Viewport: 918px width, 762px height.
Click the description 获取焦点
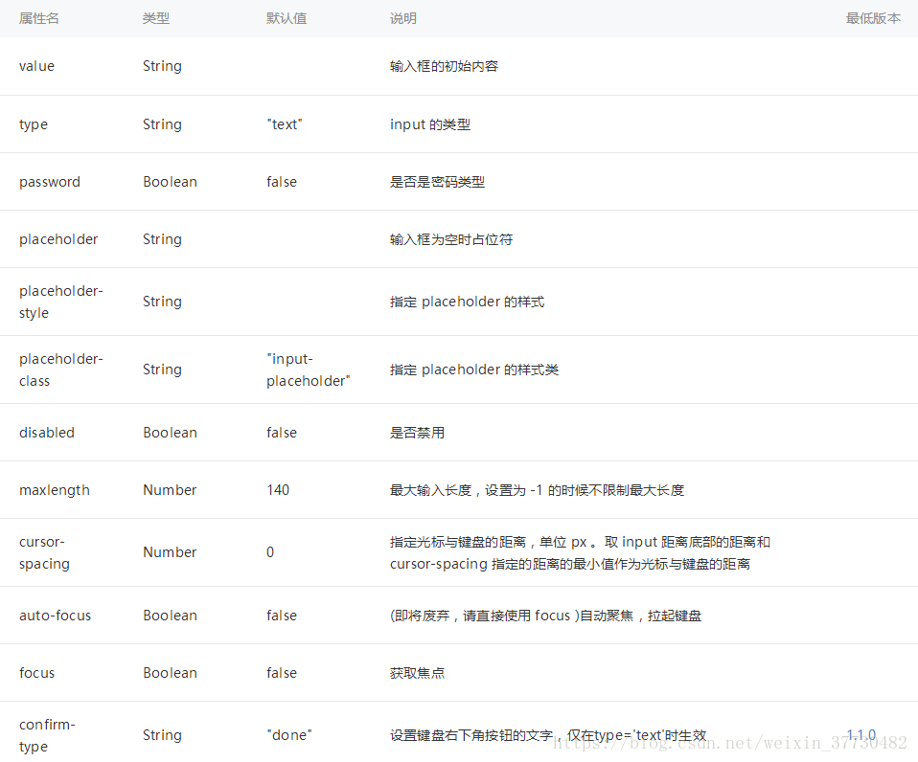point(418,673)
